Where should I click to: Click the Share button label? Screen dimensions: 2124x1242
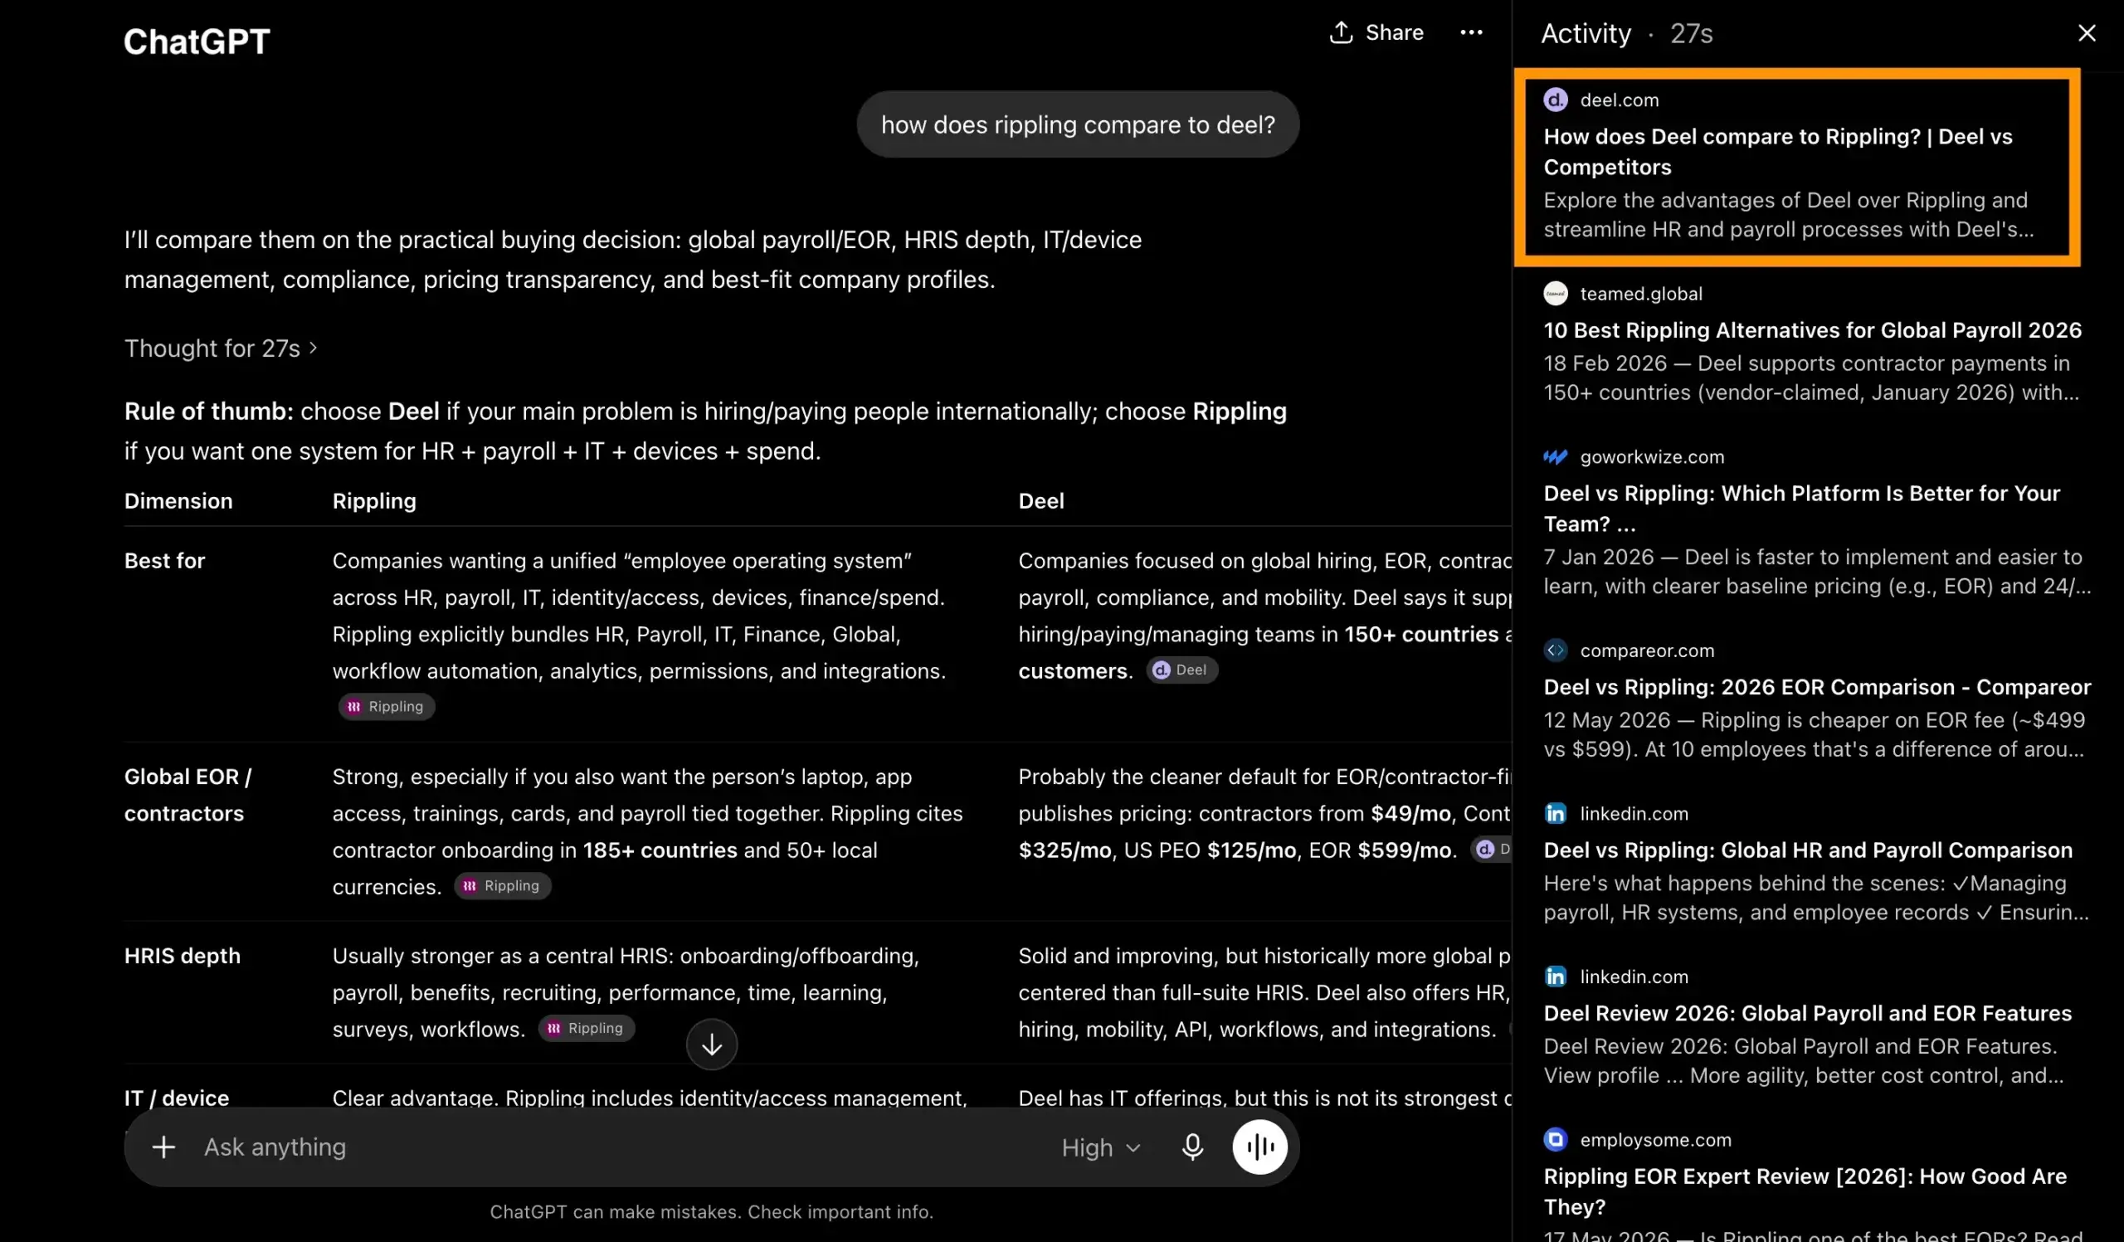[1394, 32]
